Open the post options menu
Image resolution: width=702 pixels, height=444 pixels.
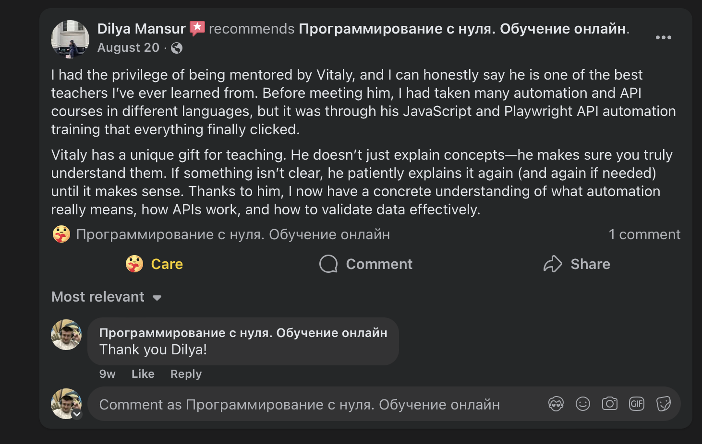(x=664, y=37)
